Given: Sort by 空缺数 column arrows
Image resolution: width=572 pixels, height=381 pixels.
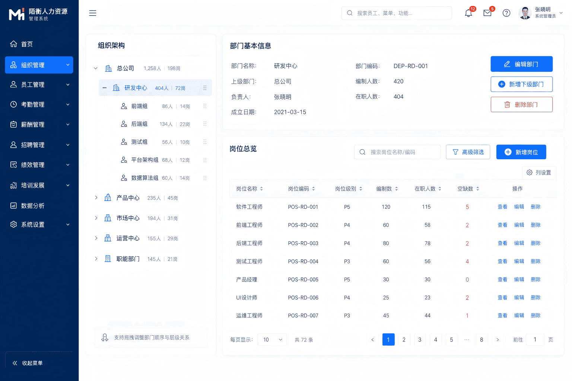Looking at the screenshot, I should (478, 189).
